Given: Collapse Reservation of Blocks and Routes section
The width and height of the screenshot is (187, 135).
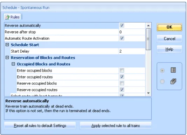Looking at the screenshot, I should pyautogui.click(x=7, y=58).
